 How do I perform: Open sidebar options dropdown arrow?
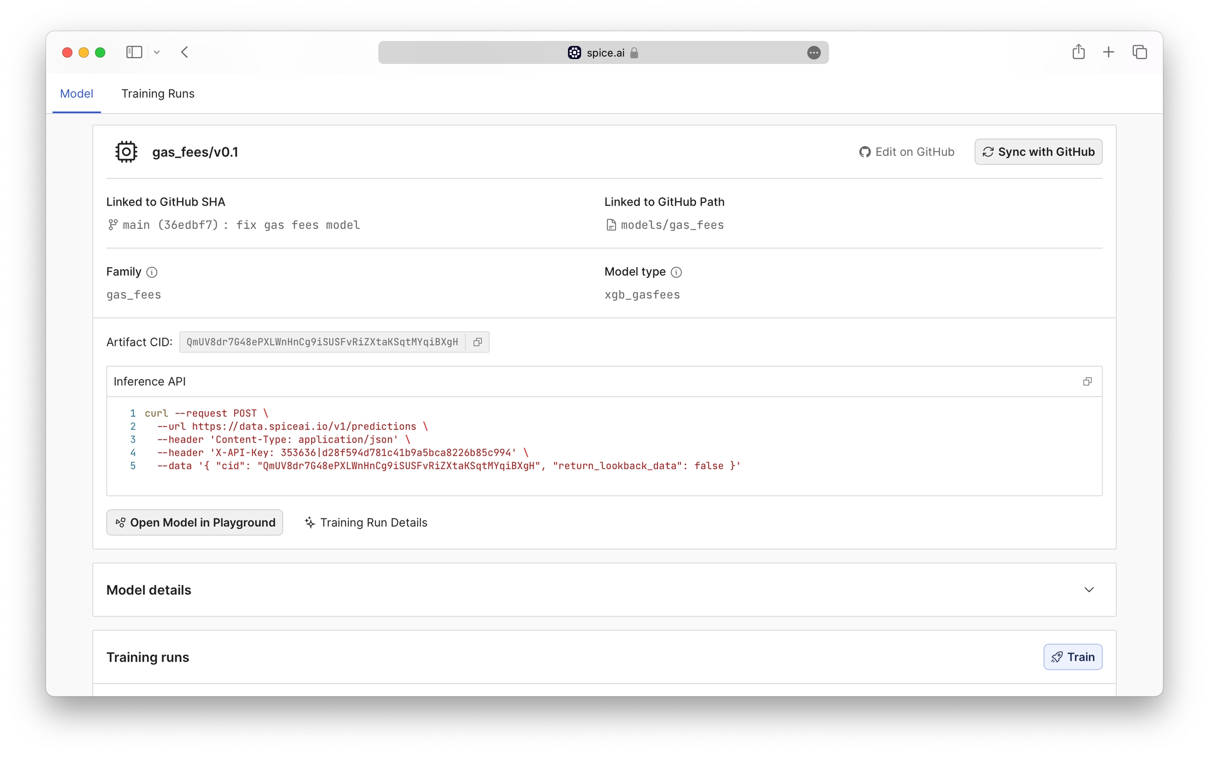tap(156, 52)
